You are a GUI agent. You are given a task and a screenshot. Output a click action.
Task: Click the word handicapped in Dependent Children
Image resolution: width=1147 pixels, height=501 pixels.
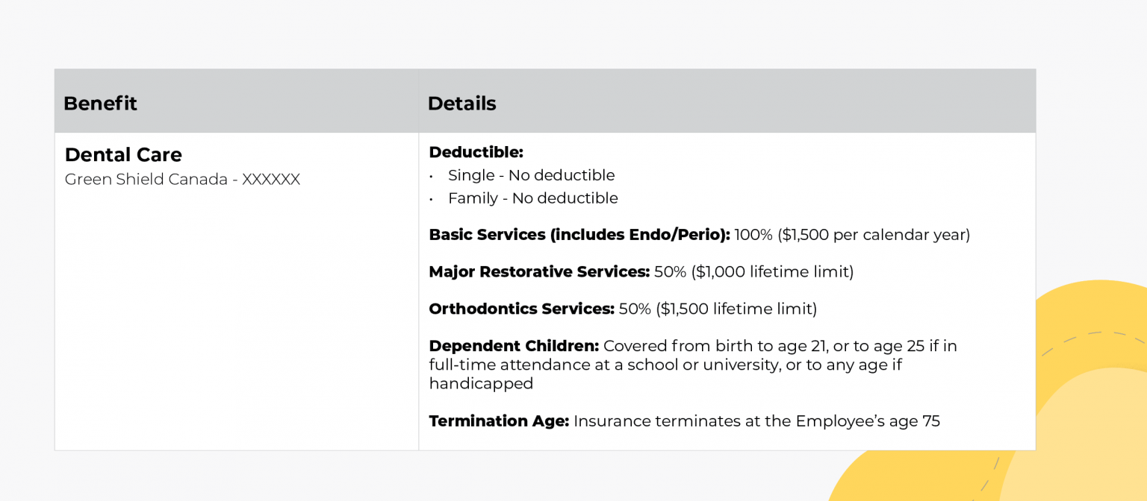click(481, 384)
